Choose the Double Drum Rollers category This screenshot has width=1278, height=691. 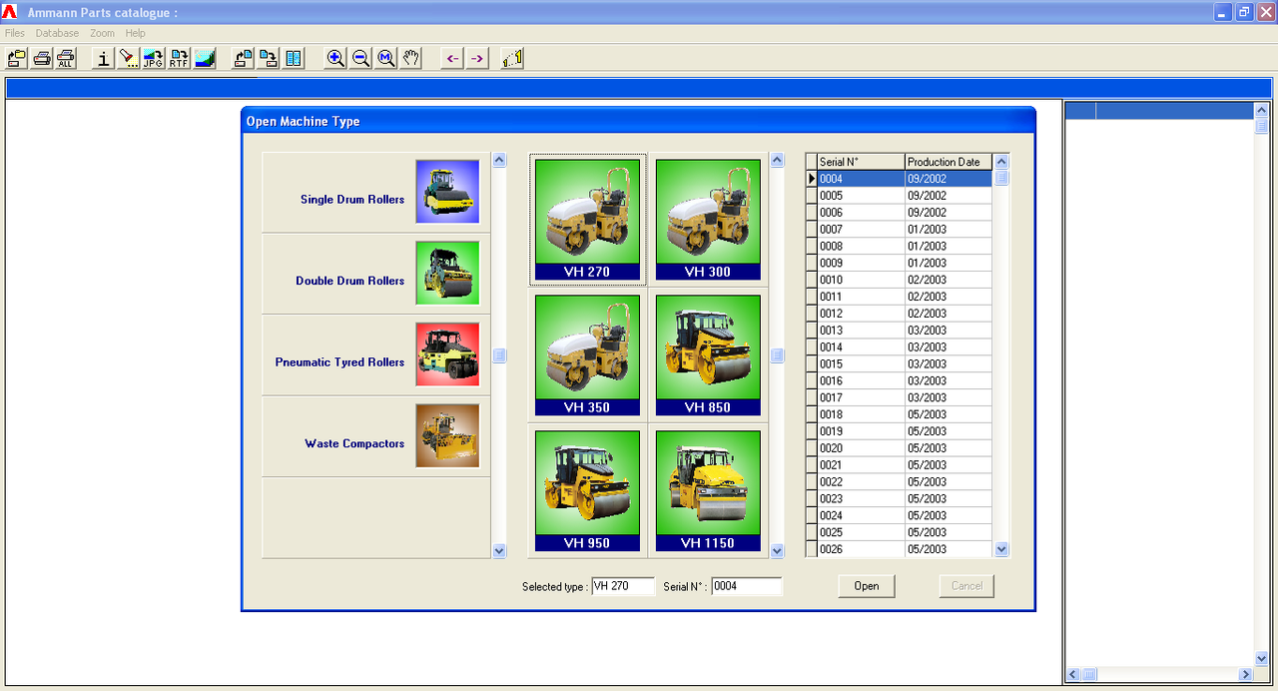[376, 275]
